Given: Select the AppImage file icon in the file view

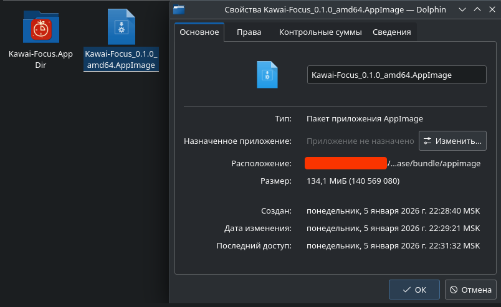Looking at the screenshot, I should (x=121, y=26).
